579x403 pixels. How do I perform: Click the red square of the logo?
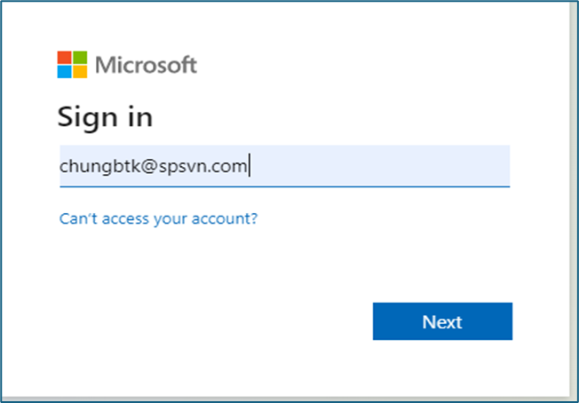[65, 58]
